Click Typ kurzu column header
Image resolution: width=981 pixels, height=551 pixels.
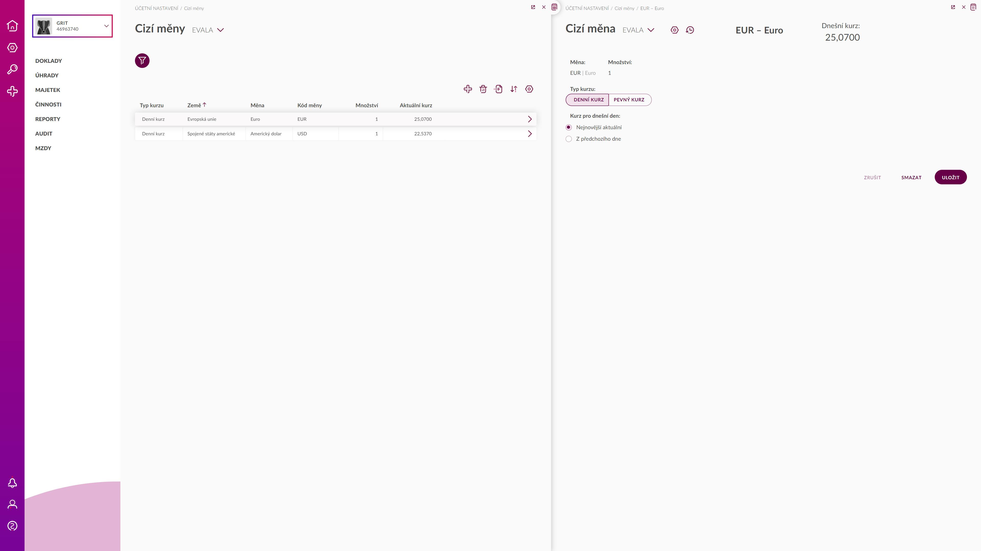152,105
